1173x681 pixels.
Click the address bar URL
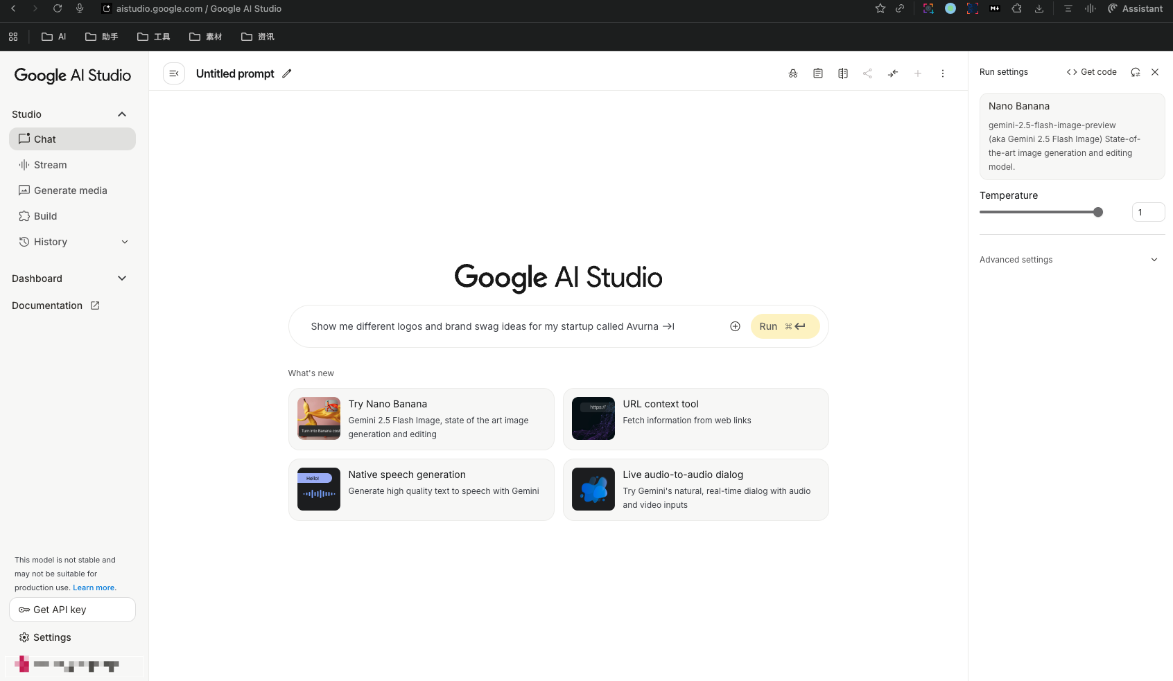coord(199,8)
